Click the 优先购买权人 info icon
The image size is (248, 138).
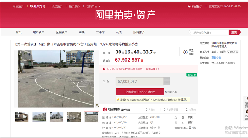click(x=190, y=128)
